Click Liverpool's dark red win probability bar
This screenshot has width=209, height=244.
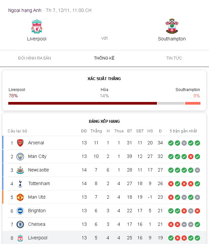pos(82,103)
